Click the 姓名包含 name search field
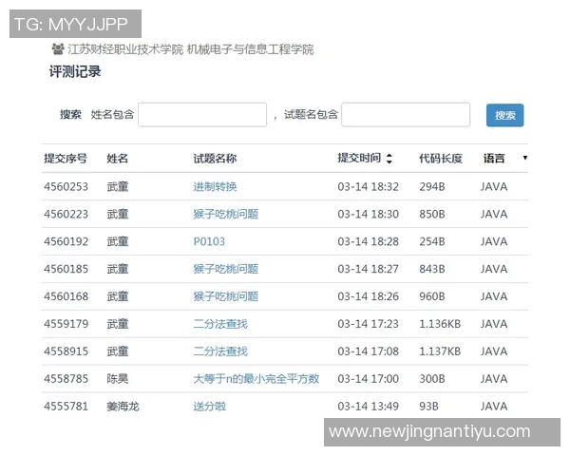Screen dimensions: 570x456 (x=202, y=115)
